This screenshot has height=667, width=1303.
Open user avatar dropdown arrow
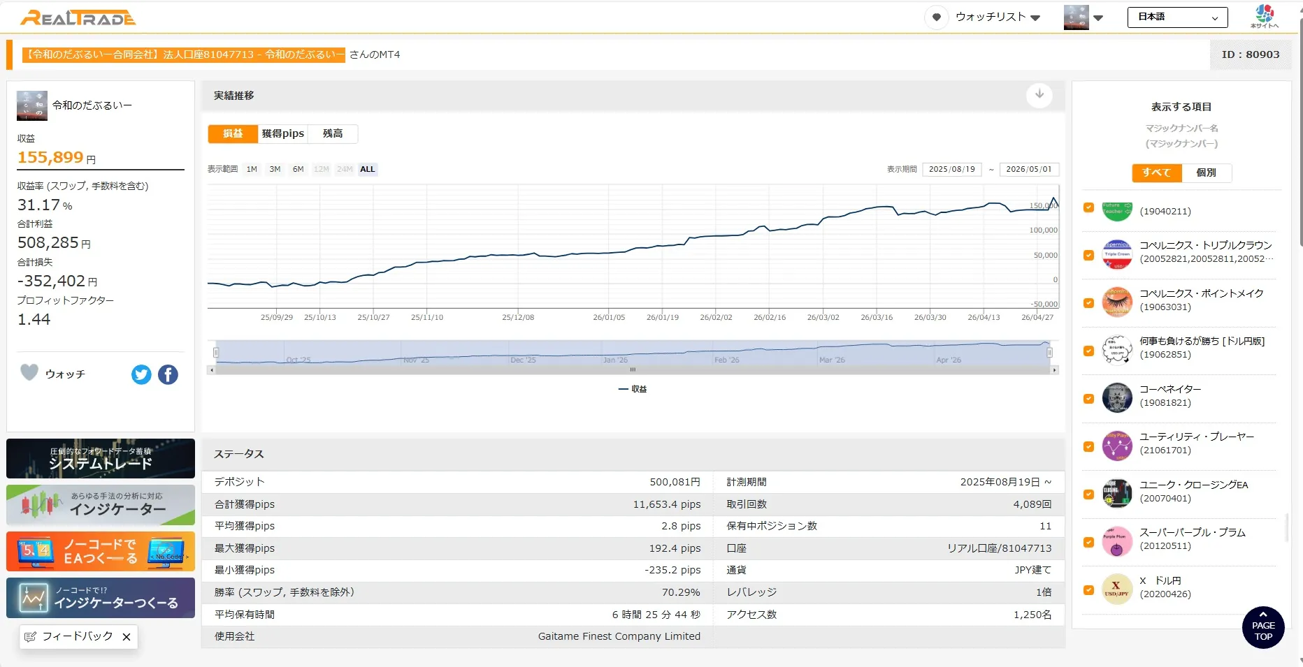[x=1098, y=18]
